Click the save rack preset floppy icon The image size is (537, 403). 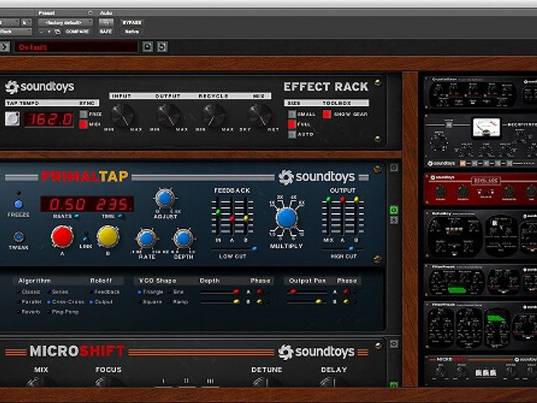148,47
